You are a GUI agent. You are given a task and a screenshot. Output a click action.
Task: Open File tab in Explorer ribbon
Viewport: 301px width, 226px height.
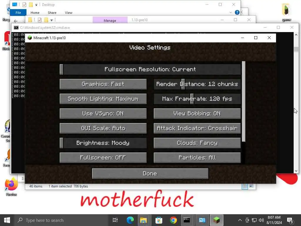[x=18, y=13]
